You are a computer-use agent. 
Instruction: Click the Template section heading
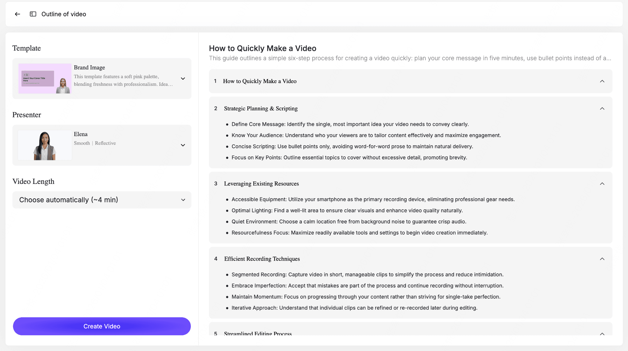(26, 48)
